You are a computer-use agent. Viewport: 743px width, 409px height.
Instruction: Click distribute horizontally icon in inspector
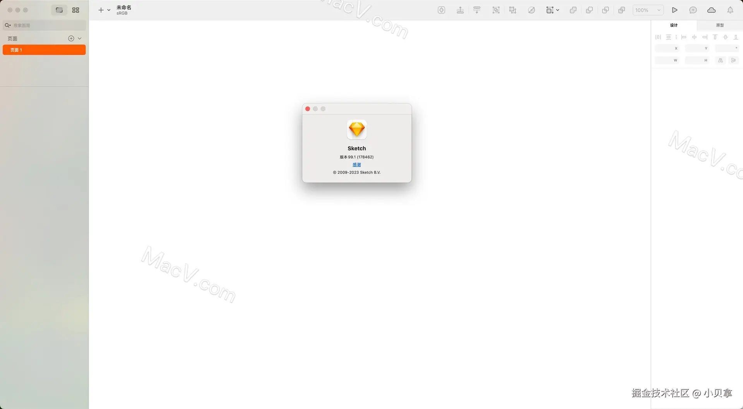[658, 37]
